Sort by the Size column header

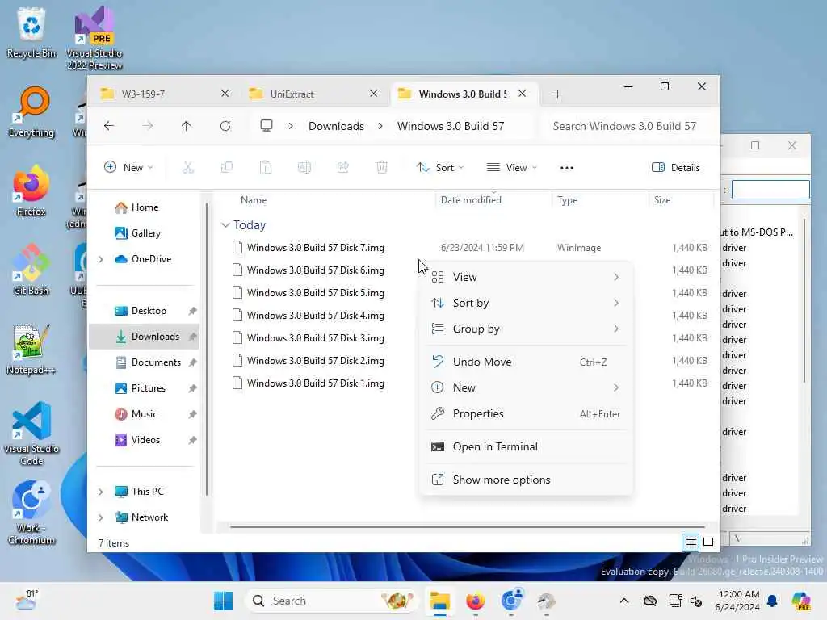[x=662, y=200]
